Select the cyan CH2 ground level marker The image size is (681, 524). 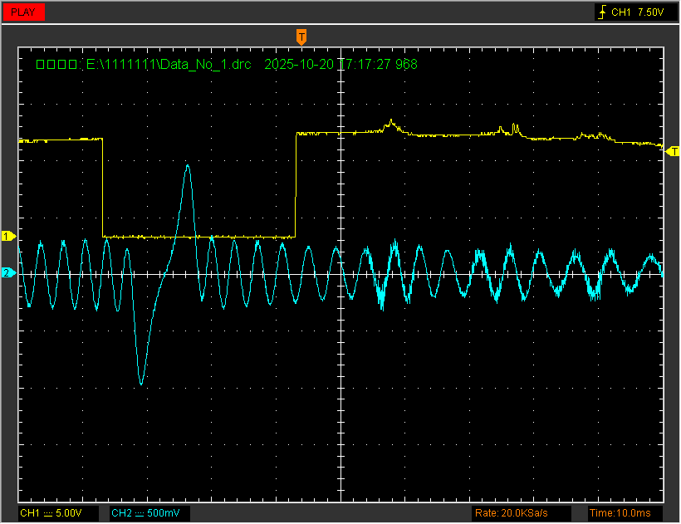(x=9, y=273)
